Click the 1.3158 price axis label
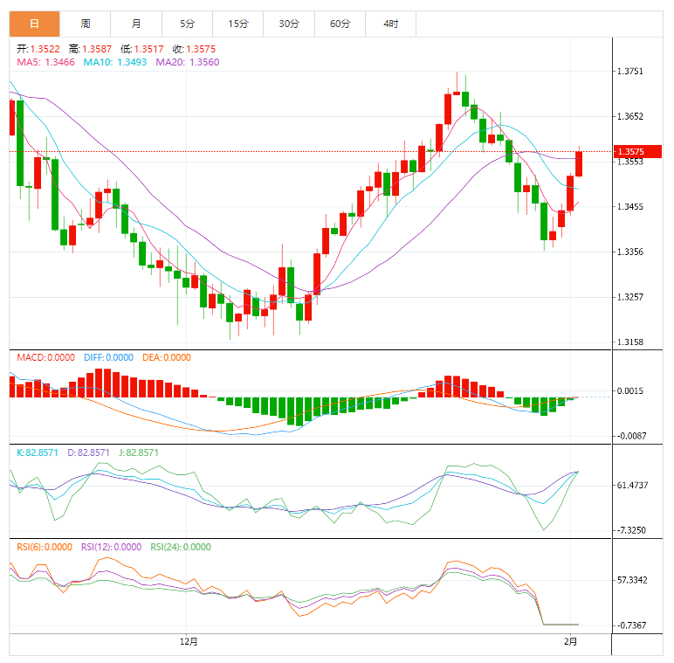The height and width of the screenshot is (663, 674). (630, 342)
